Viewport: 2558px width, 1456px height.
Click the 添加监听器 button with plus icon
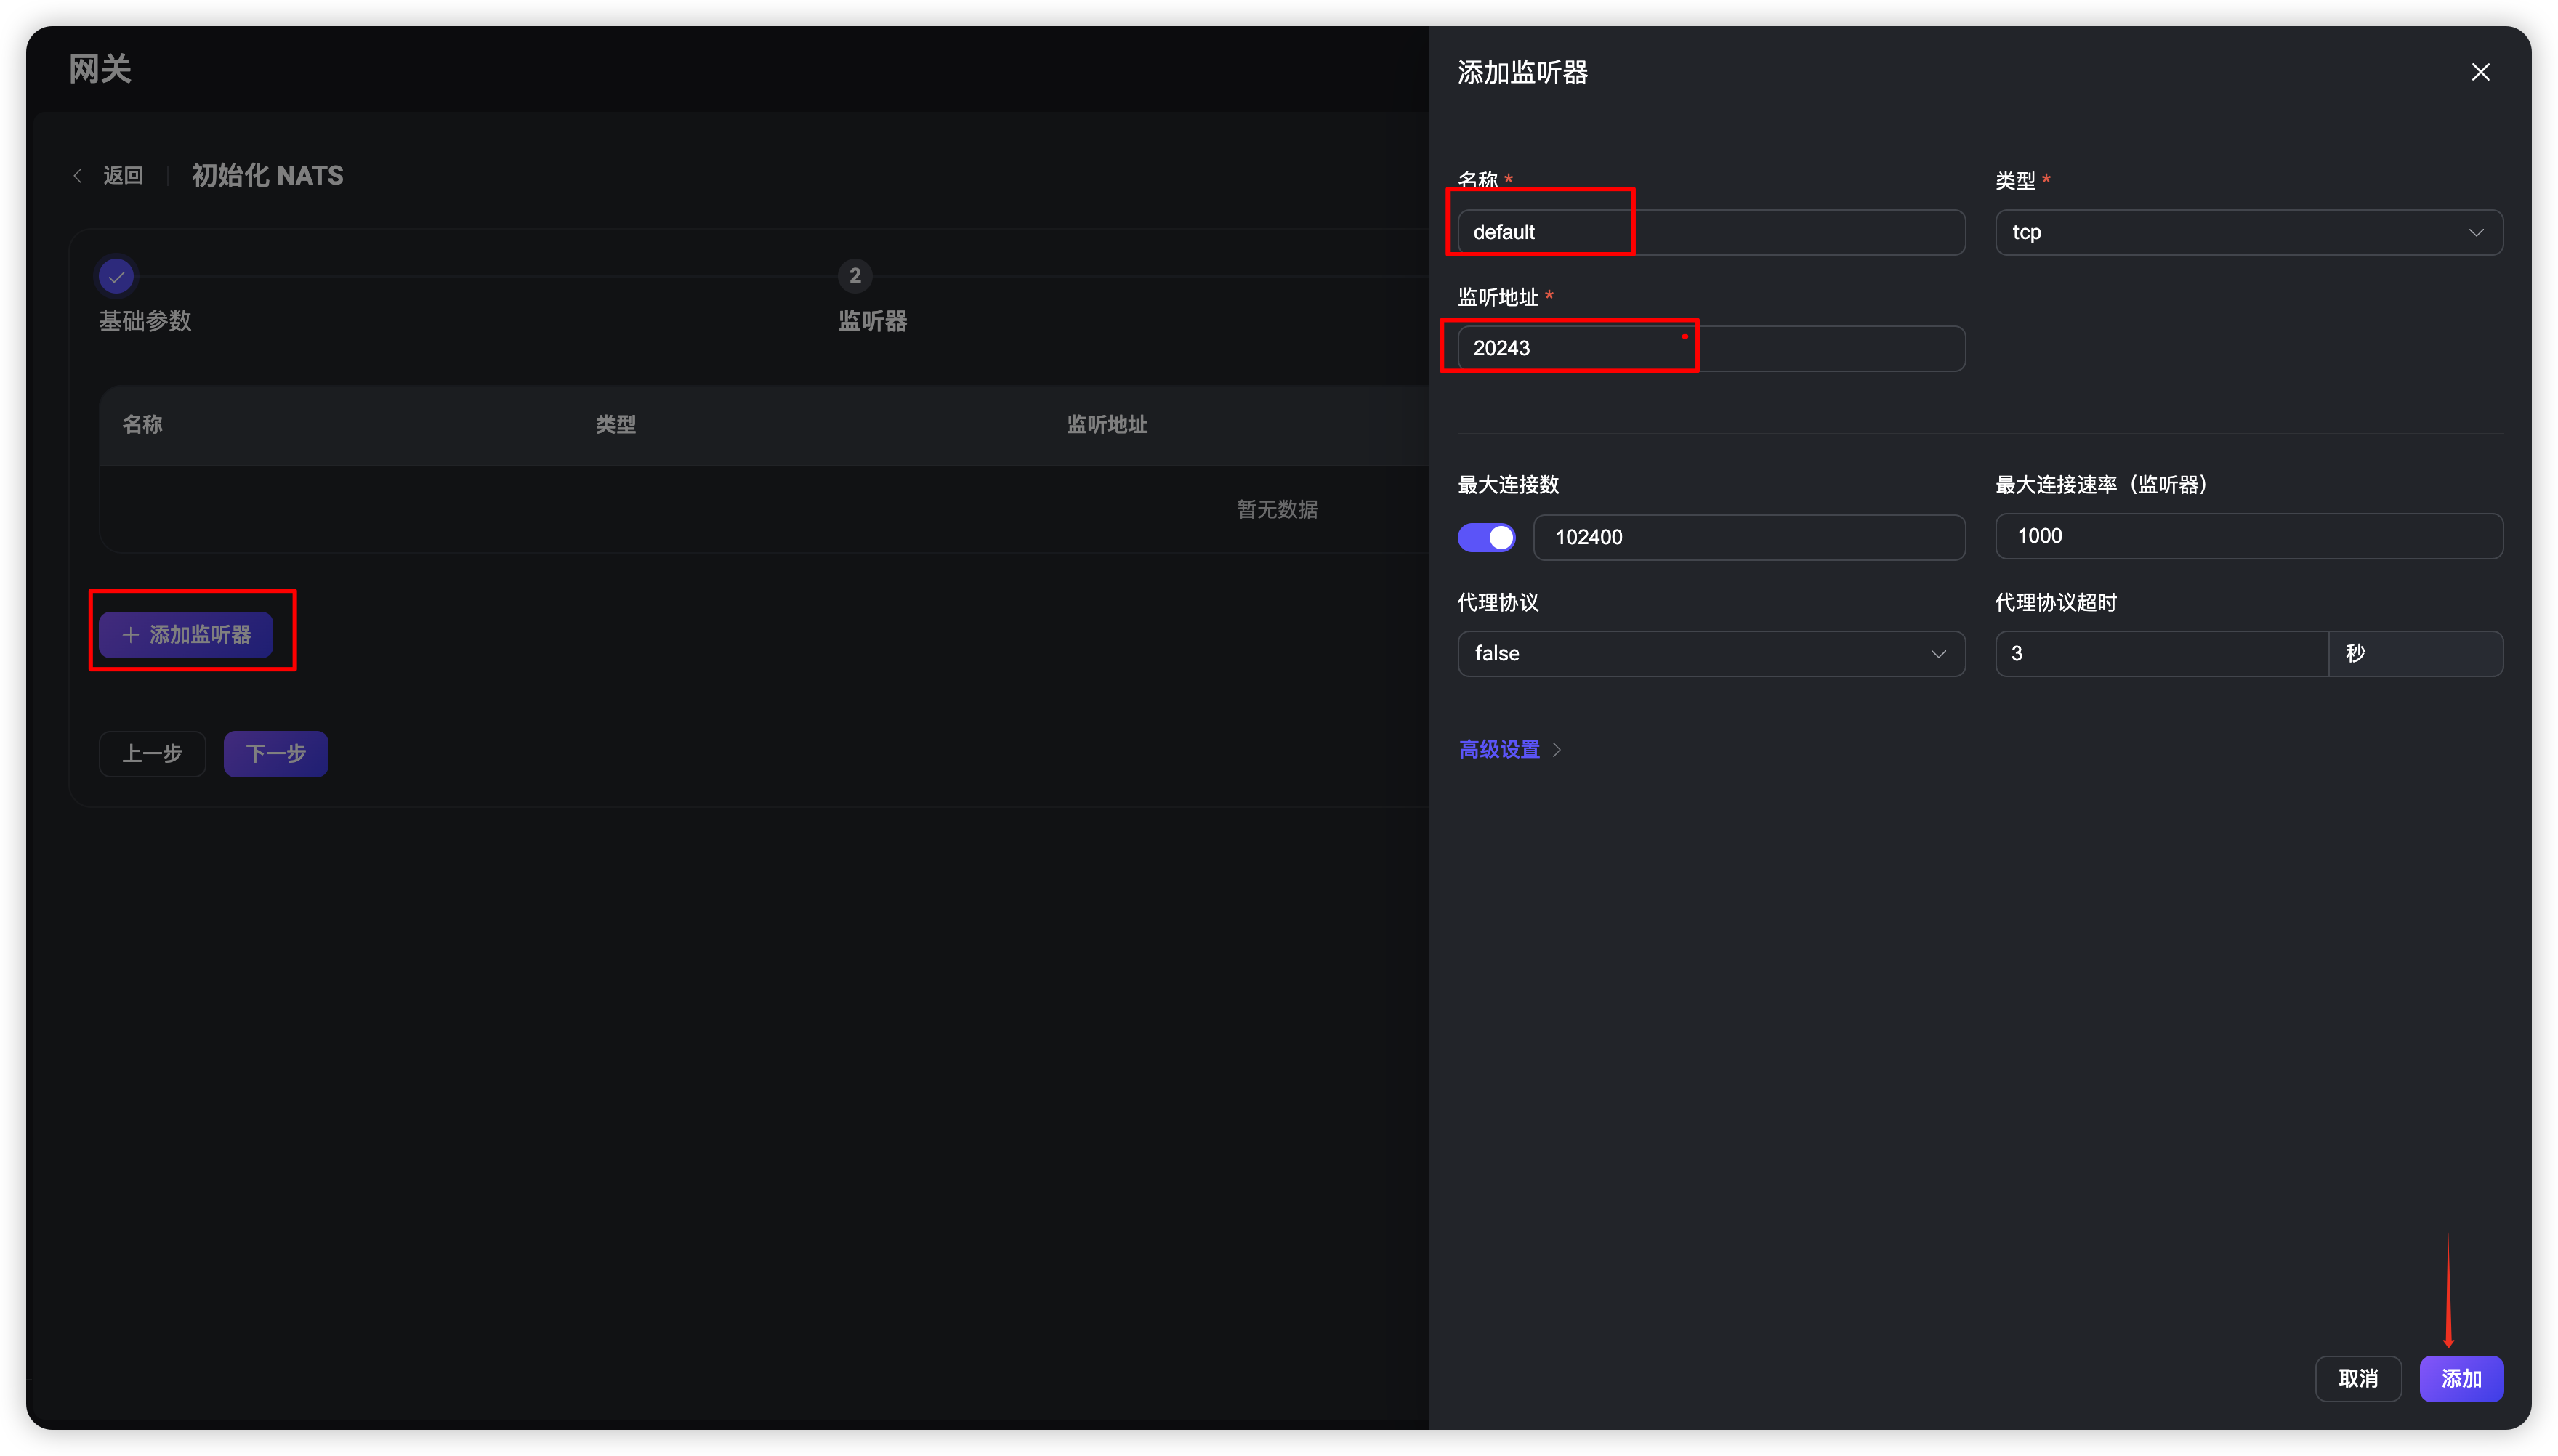186,635
